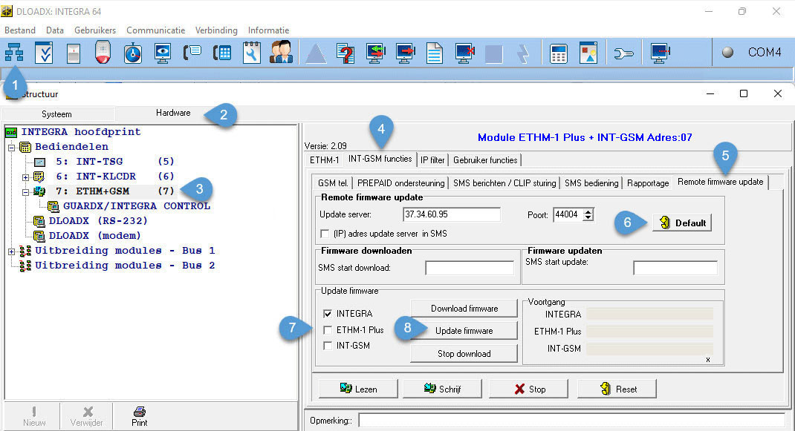The image size is (795, 431).
Task: Click the monitor icon beside the wrench
Action: tap(659, 53)
